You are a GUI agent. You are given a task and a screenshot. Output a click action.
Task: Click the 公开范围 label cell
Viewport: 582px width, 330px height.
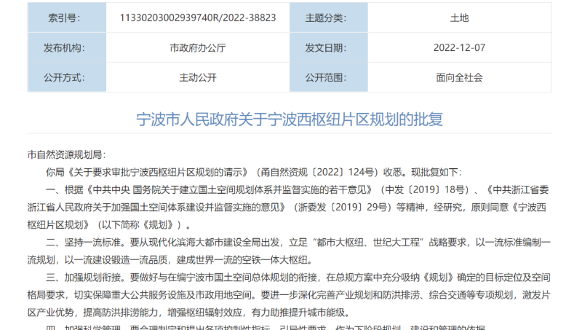[329, 77]
